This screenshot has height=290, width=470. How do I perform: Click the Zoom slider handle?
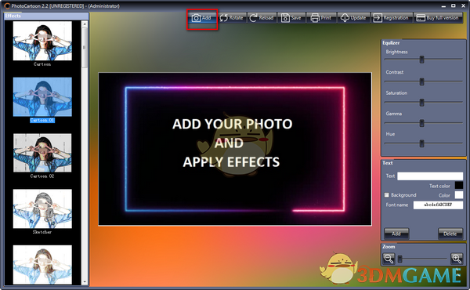click(x=399, y=259)
